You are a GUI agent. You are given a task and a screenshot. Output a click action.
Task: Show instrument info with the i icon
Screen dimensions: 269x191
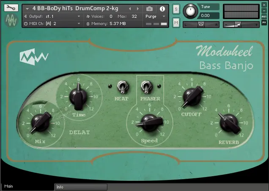coord(162,9)
